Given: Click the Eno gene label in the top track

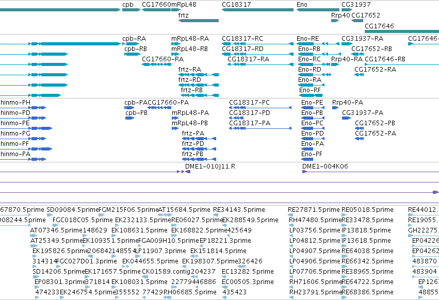Looking at the screenshot, I should [x=302, y=5].
